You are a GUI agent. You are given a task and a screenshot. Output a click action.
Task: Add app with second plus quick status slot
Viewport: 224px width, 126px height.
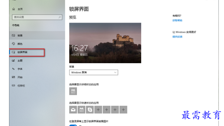[x=106, y=110]
